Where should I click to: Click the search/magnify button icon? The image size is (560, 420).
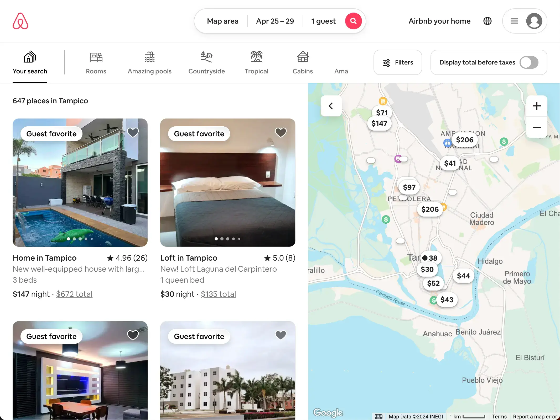click(354, 21)
